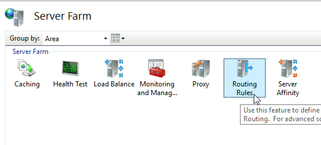This screenshot has height=145, width=321.
Task: Select the Health Test monitor icon
Action: click(70, 68)
